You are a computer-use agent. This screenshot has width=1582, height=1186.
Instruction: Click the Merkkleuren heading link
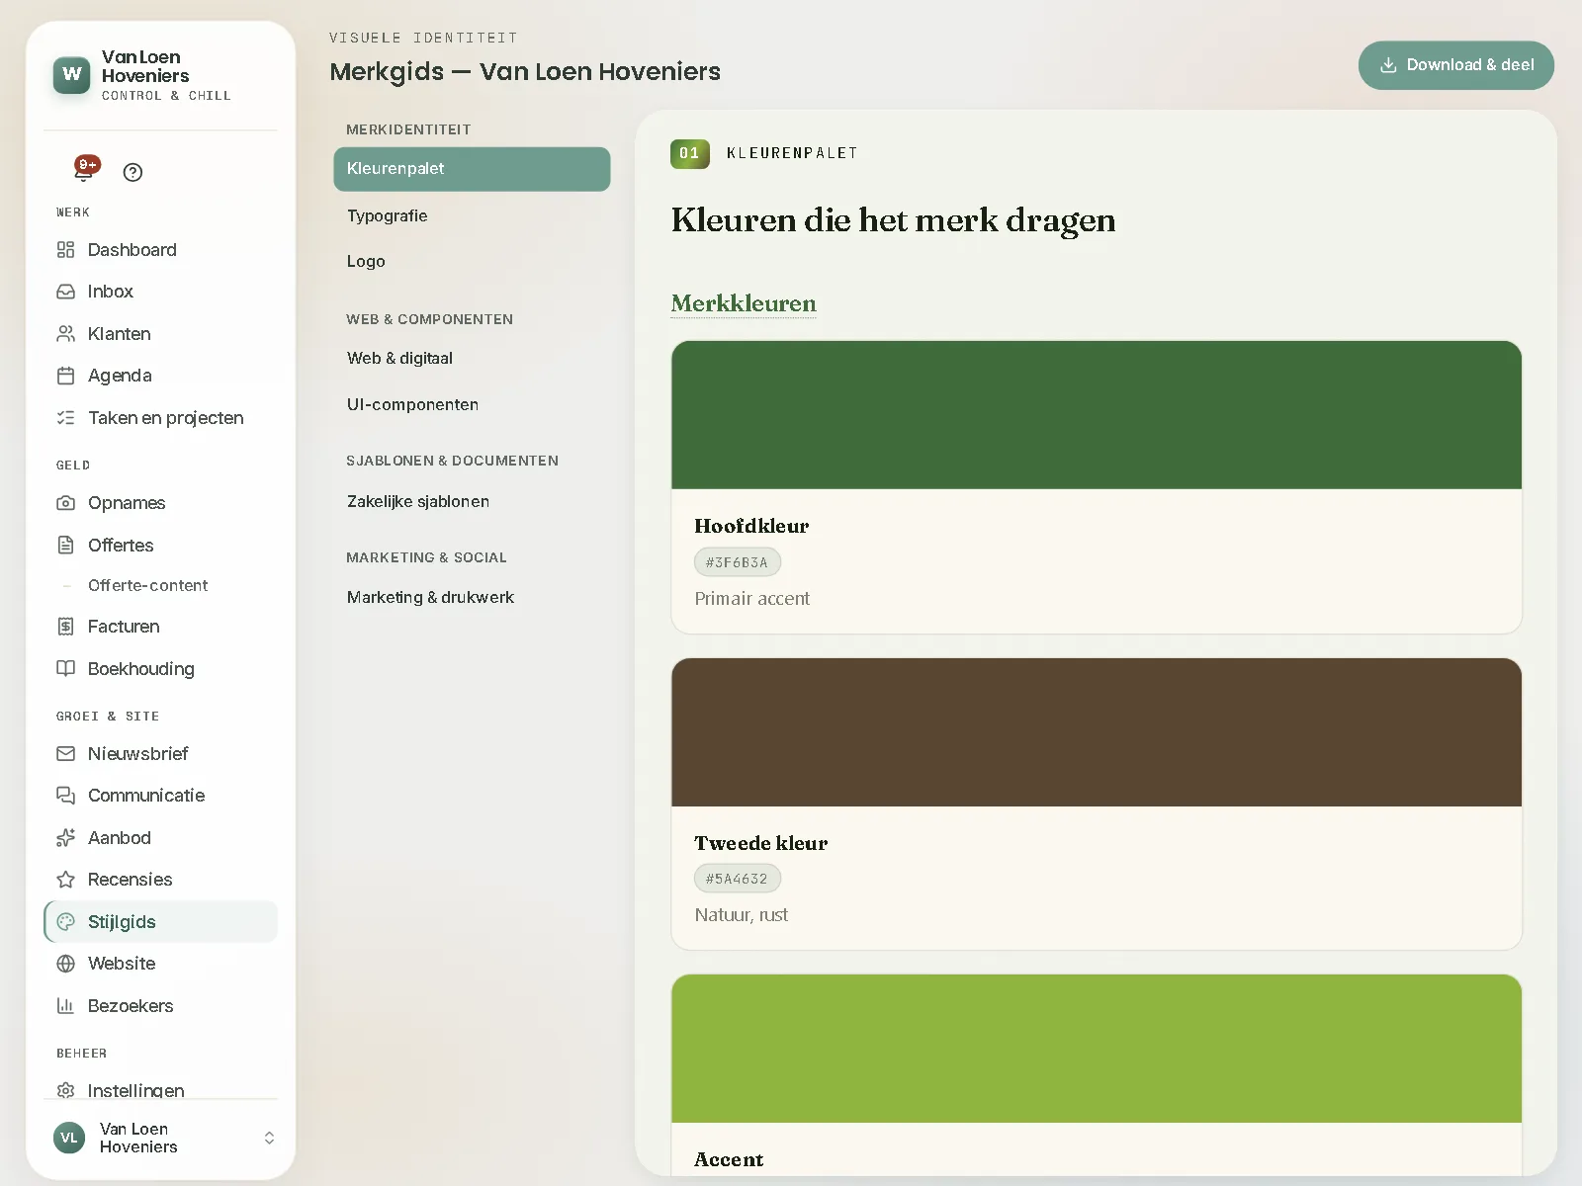click(744, 303)
